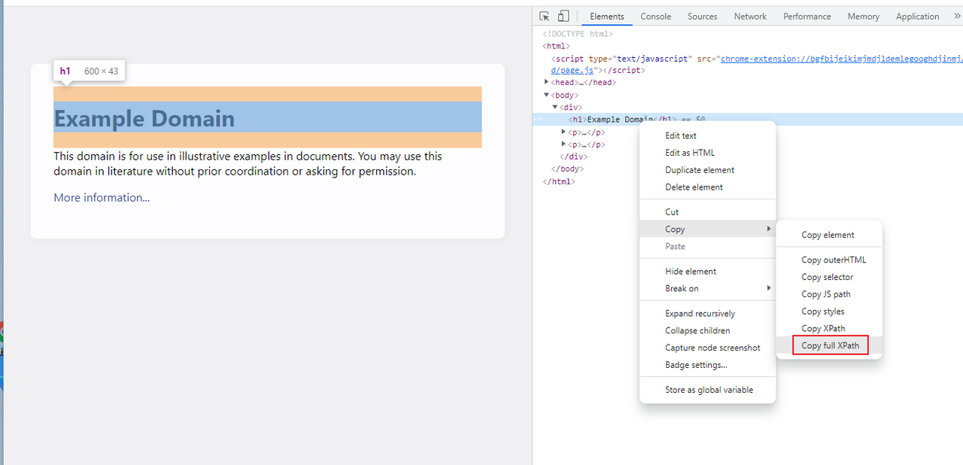
Task: Collapse the div node arrow
Action: [x=555, y=107]
